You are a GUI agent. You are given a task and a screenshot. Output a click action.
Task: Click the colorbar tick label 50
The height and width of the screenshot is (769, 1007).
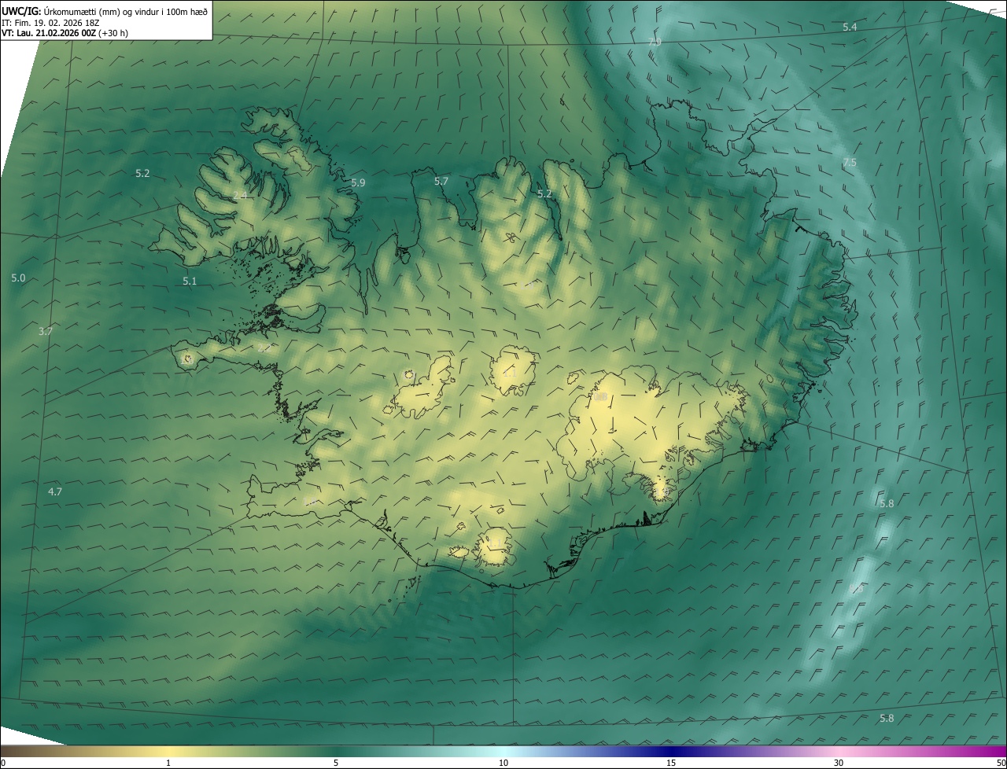click(1001, 763)
